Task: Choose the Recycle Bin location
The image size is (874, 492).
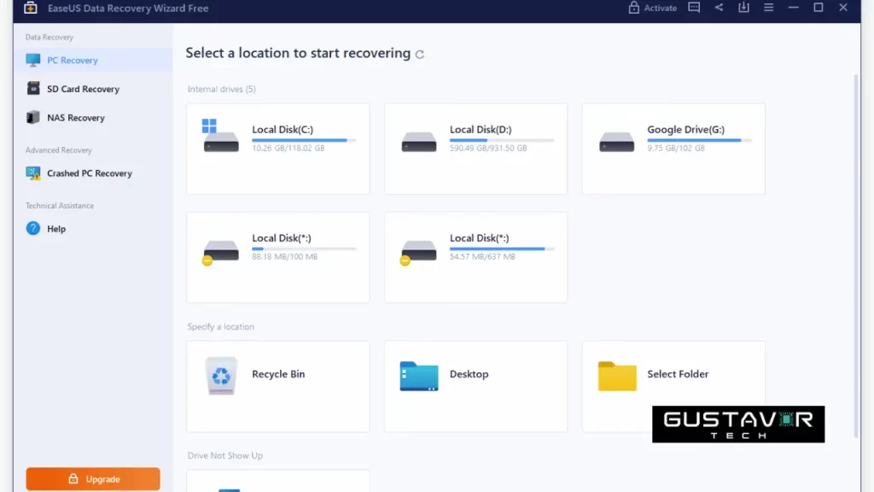Action: click(278, 387)
